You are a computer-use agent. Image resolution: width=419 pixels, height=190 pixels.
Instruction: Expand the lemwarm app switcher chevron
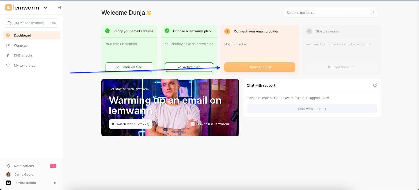pos(45,8)
